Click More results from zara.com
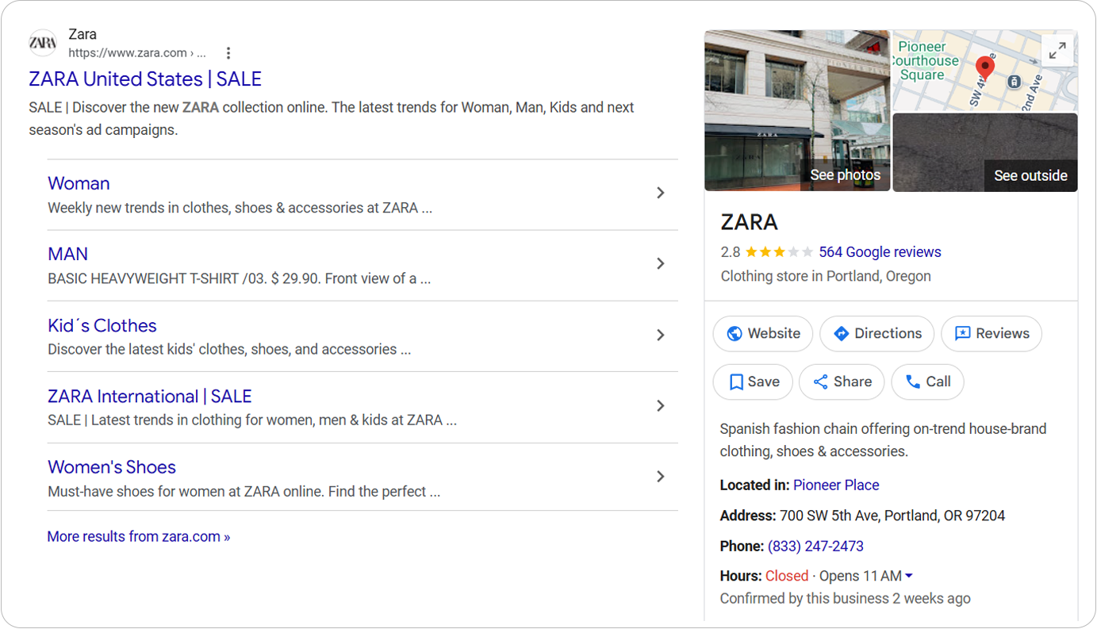This screenshot has height=629, width=1097. pos(139,537)
